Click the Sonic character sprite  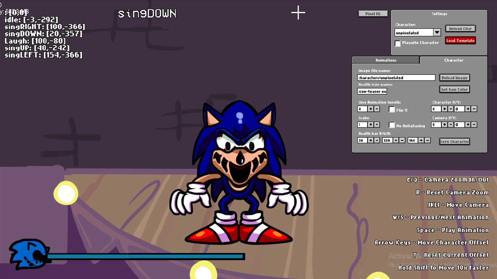(239, 172)
